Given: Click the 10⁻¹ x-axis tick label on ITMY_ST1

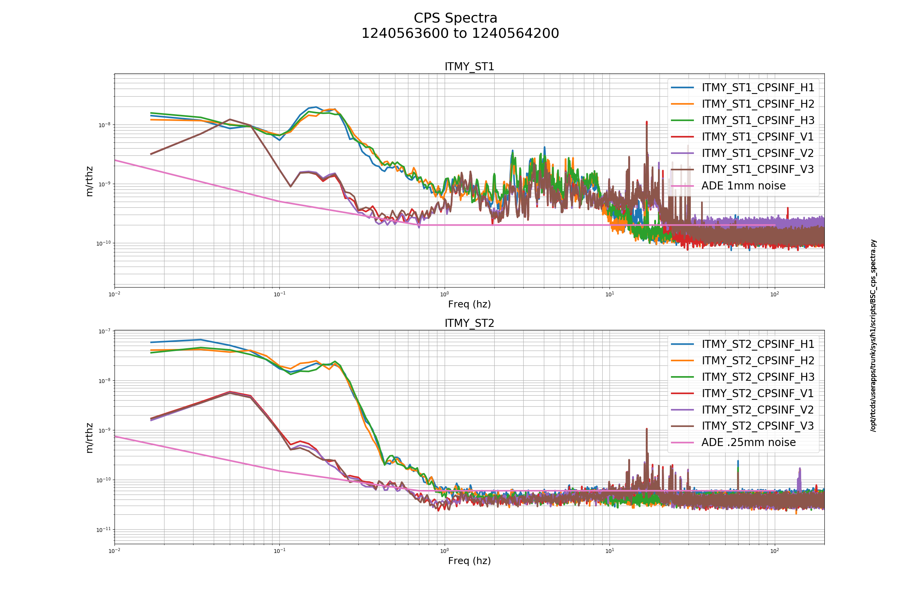Looking at the screenshot, I should pyautogui.click(x=280, y=294).
